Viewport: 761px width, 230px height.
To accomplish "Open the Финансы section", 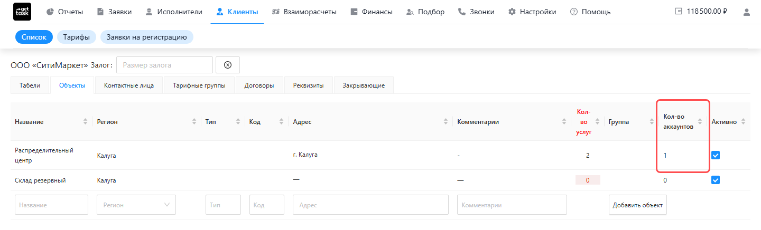I will [x=371, y=12].
